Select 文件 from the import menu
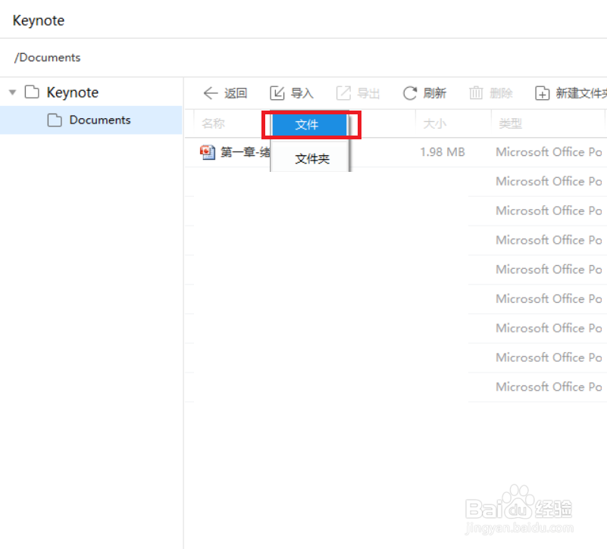 click(310, 125)
